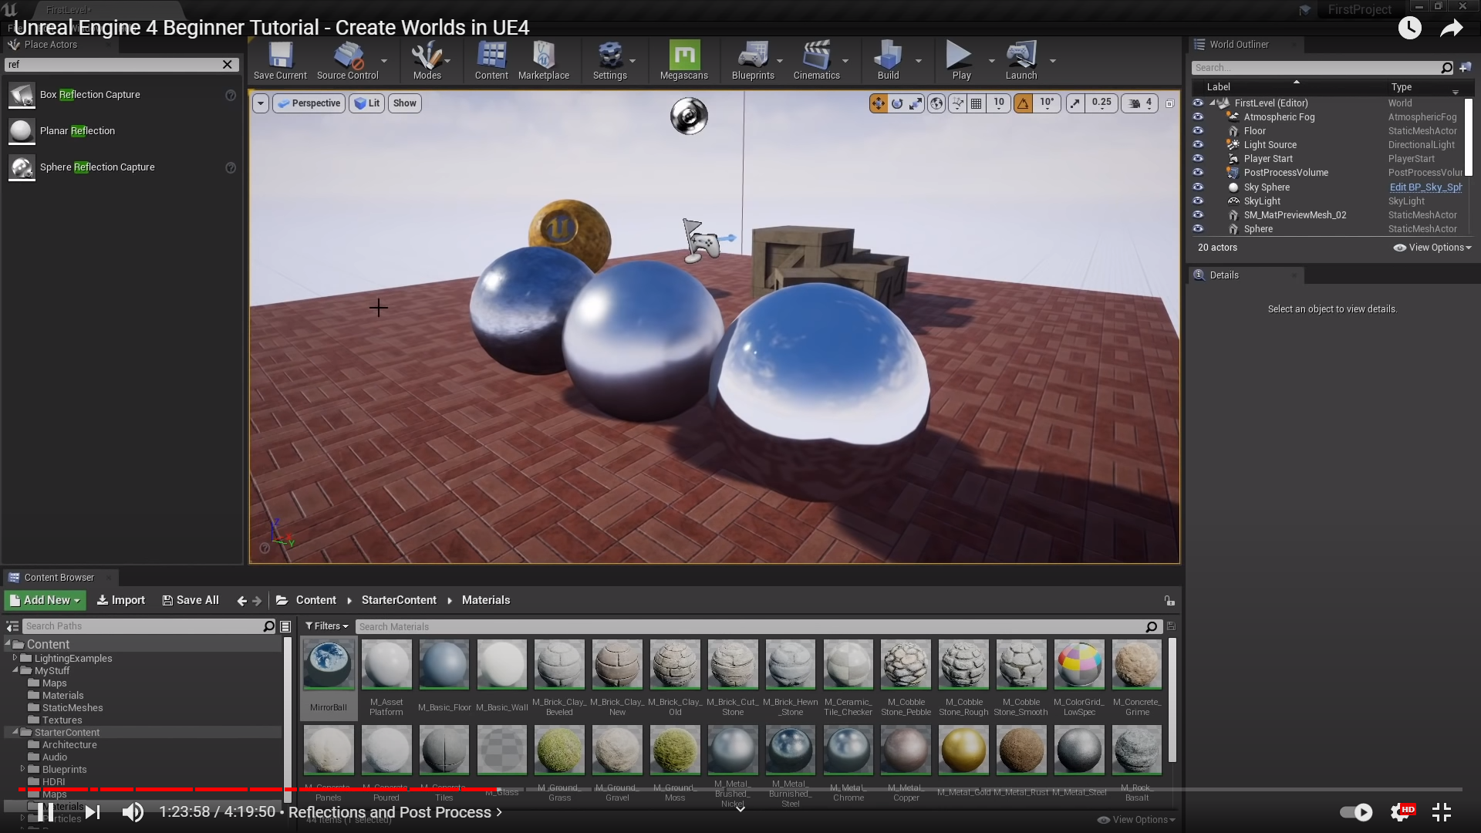Image resolution: width=1481 pixels, height=833 pixels.
Task: Toggle YouTube autoplay switch
Action: [1356, 812]
